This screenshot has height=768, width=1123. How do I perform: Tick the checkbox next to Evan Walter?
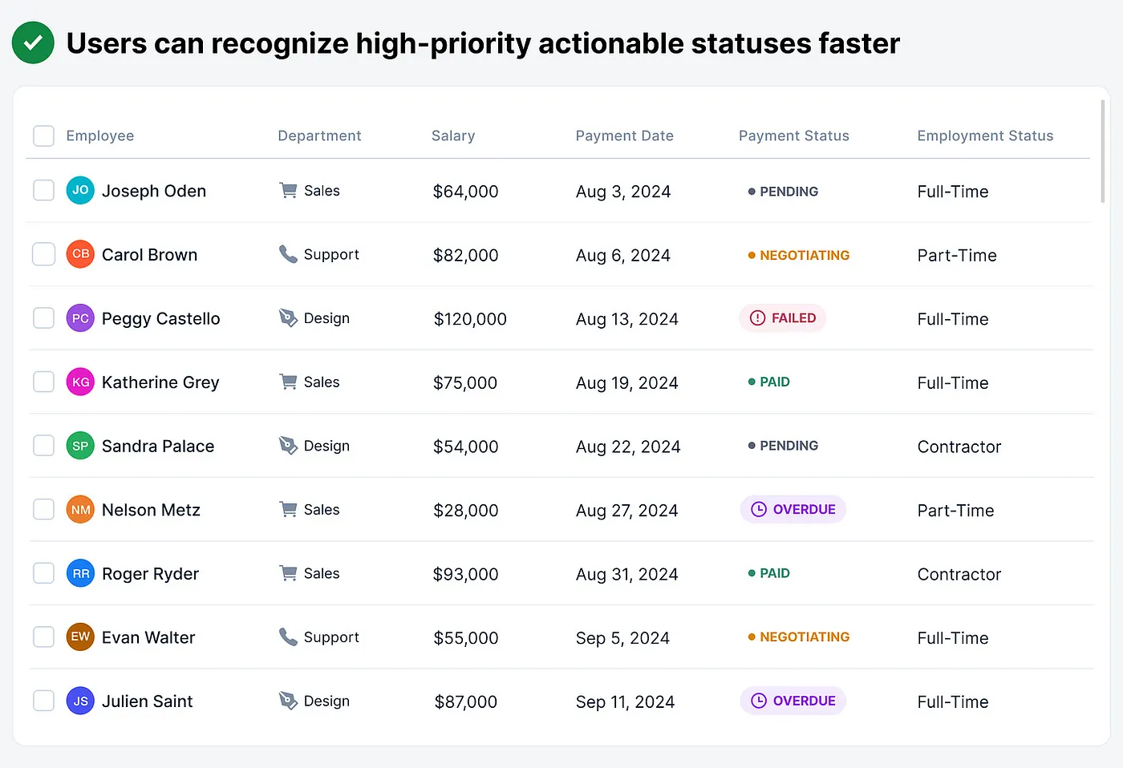pos(43,637)
